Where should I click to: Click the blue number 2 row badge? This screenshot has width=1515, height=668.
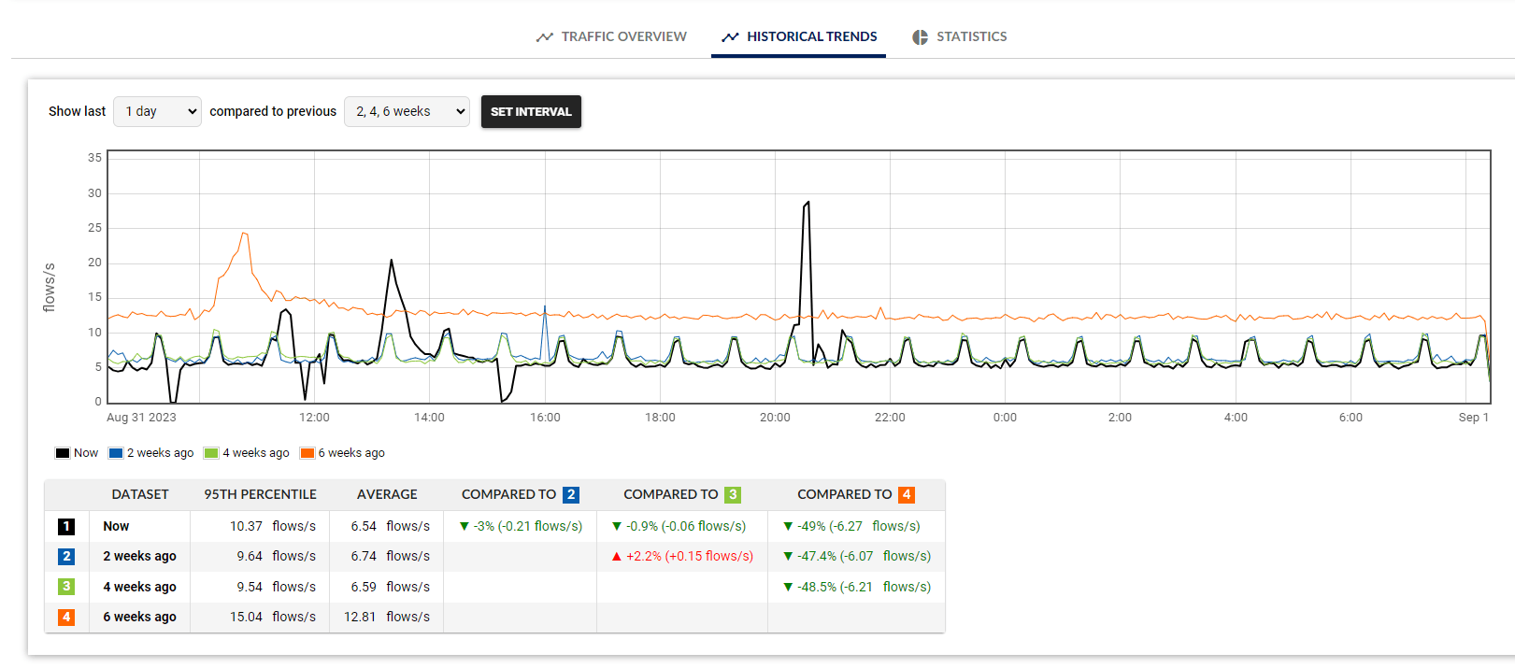(x=66, y=557)
